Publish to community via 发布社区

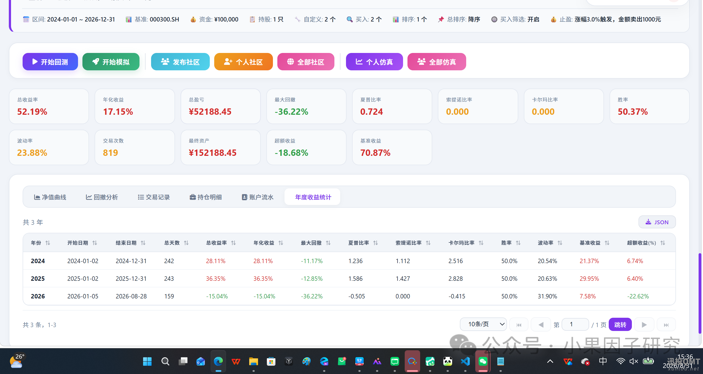tap(180, 62)
